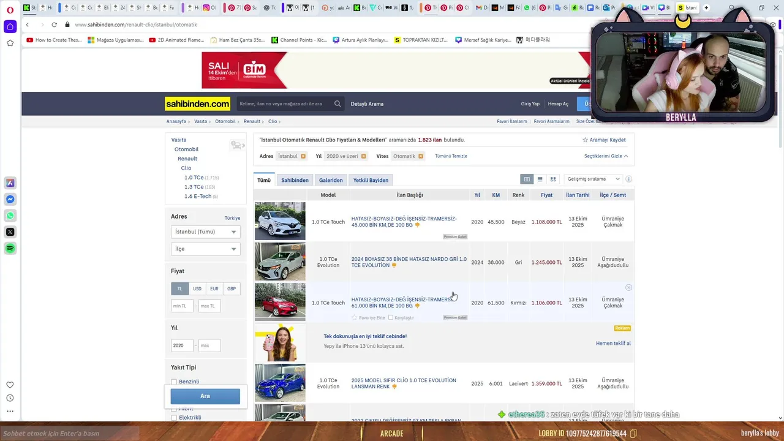The width and height of the screenshot is (784, 441).
Task: Open the Opera home speed dial icon
Action: click(10, 26)
